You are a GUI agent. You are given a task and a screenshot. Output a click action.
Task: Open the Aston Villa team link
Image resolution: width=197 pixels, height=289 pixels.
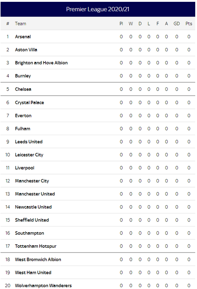click(26, 50)
